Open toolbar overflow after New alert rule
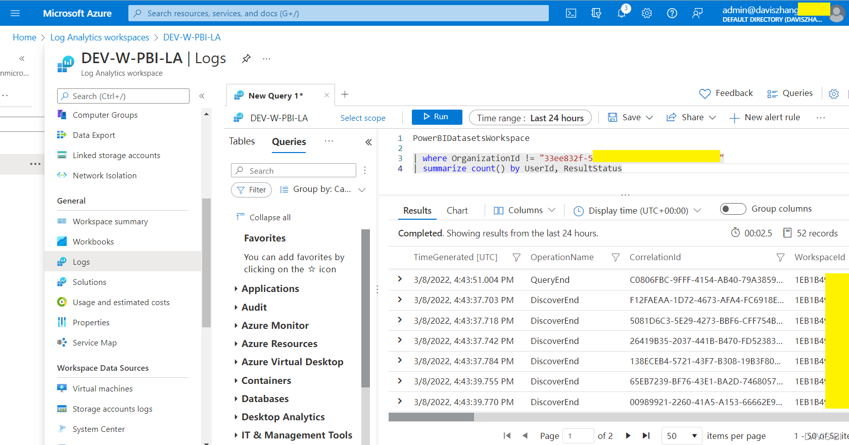 click(821, 118)
